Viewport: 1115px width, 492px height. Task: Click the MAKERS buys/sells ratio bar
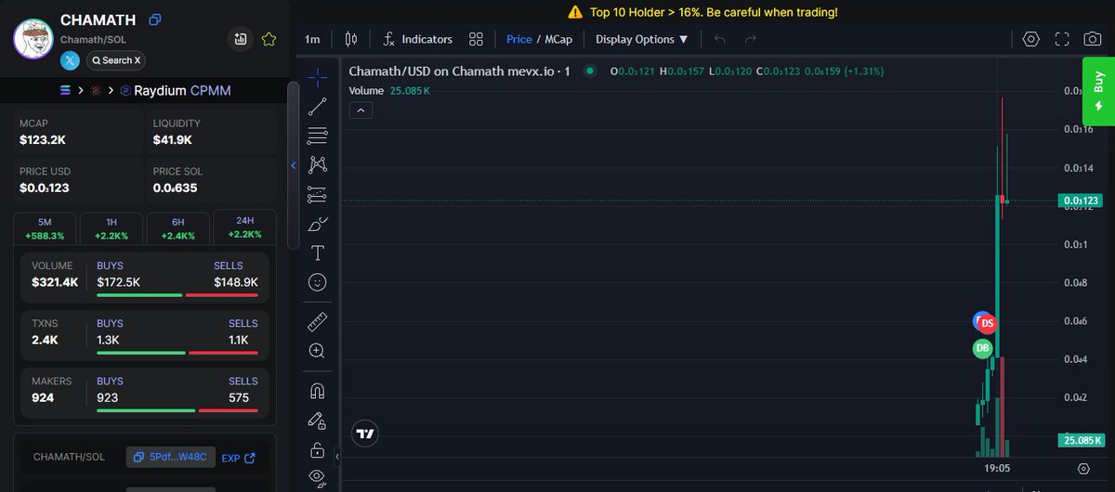point(177,410)
